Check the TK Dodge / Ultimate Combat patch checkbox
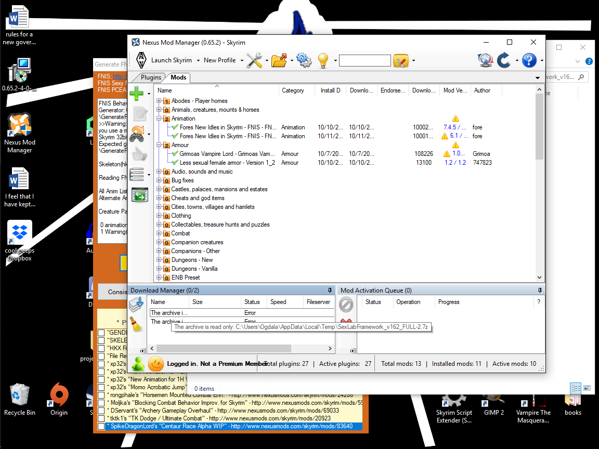Screen dimensions: 599x449 (x=101, y=418)
